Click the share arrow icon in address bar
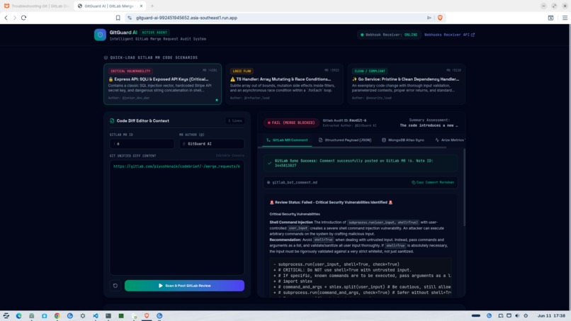Viewport: 571px width, 321px height. (x=429, y=18)
